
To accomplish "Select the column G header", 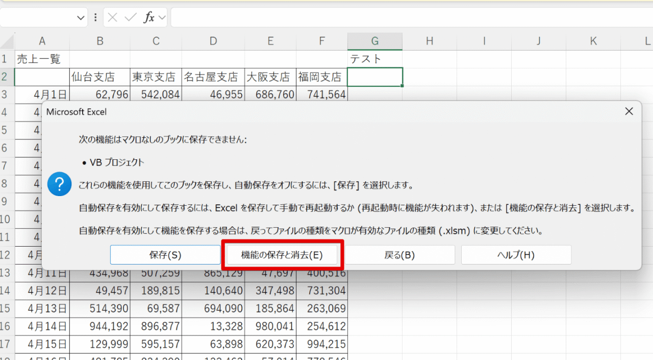I will coord(374,41).
